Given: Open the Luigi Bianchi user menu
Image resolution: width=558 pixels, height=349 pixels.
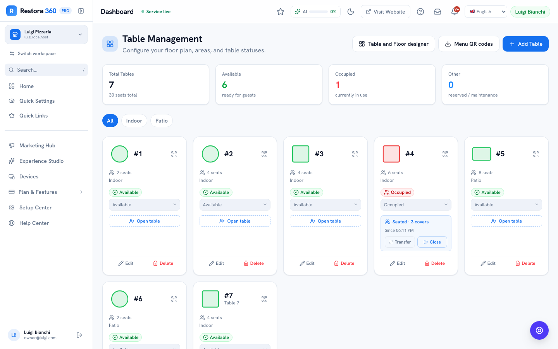Looking at the screenshot, I should click(530, 12).
